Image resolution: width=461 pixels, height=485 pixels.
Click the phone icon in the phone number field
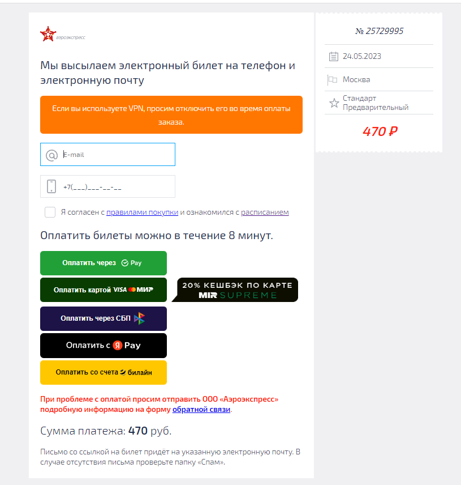(51, 186)
